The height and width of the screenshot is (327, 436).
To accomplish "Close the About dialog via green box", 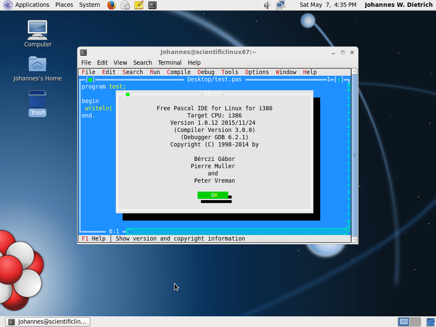I will coord(128,94).
